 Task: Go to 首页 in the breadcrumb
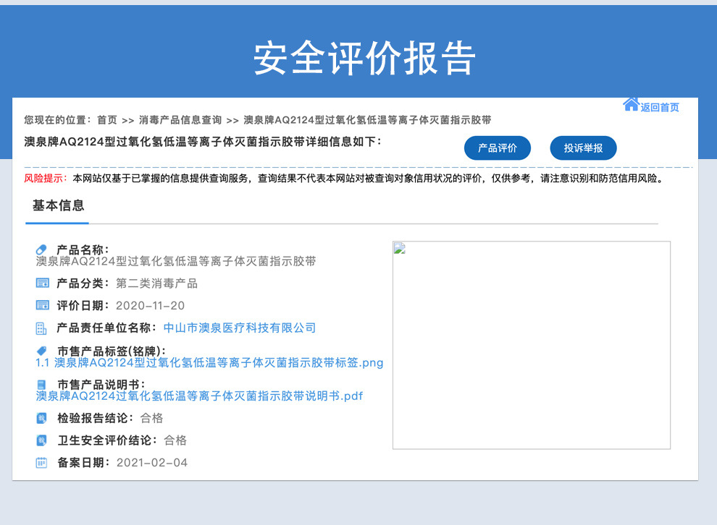(x=107, y=120)
